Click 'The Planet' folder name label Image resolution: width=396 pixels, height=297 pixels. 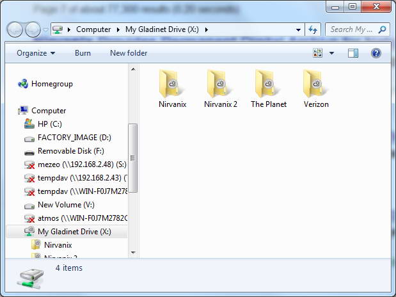coord(269,104)
